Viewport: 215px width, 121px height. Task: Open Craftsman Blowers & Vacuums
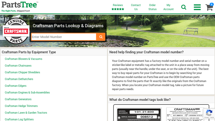coord(23,59)
